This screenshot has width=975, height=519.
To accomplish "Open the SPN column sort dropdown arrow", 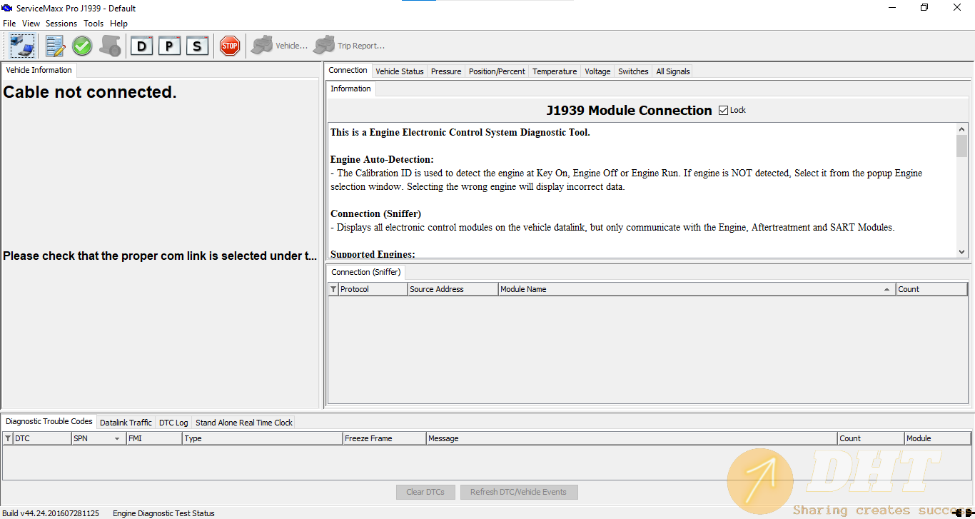I will click(x=117, y=439).
